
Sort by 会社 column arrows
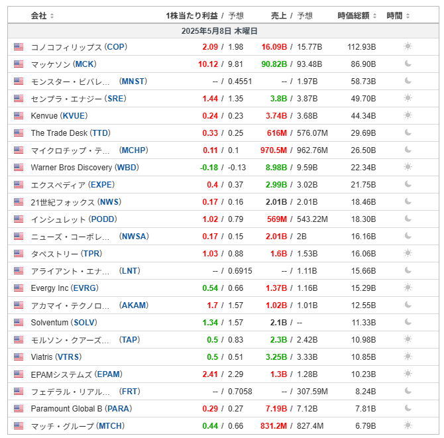point(52,16)
